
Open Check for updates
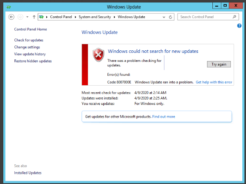(x=28, y=40)
